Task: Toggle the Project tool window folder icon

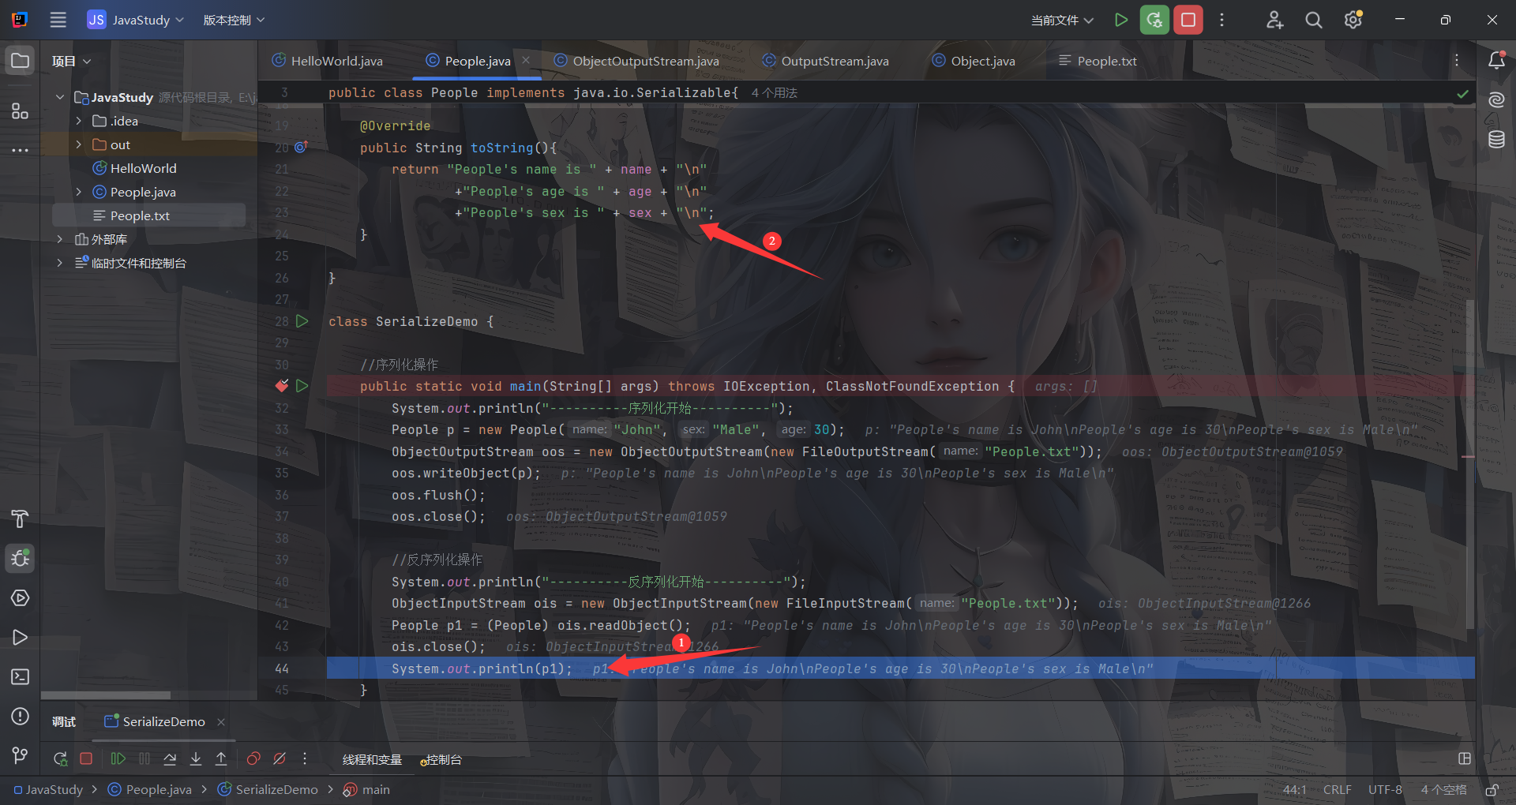Action: (x=21, y=61)
